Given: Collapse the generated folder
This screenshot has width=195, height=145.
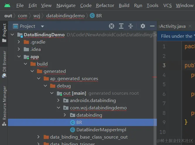Looking at the screenshot, I should (x=32, y=71).
